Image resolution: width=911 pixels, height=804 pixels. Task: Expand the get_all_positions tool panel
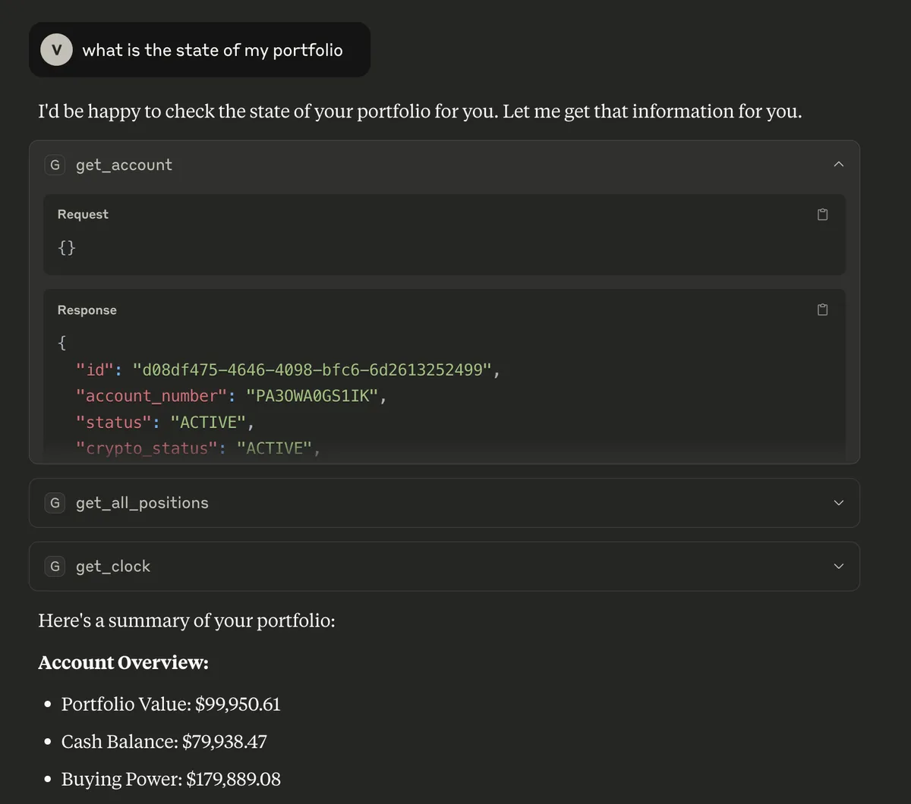point(838,503)
